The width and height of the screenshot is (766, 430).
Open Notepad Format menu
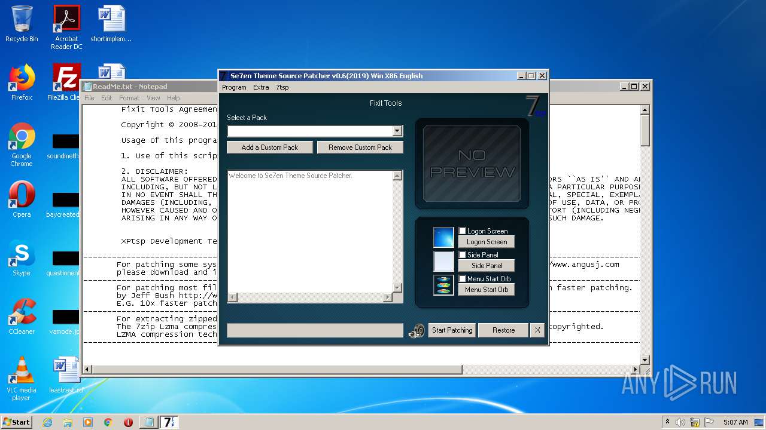tap(129, 98)
